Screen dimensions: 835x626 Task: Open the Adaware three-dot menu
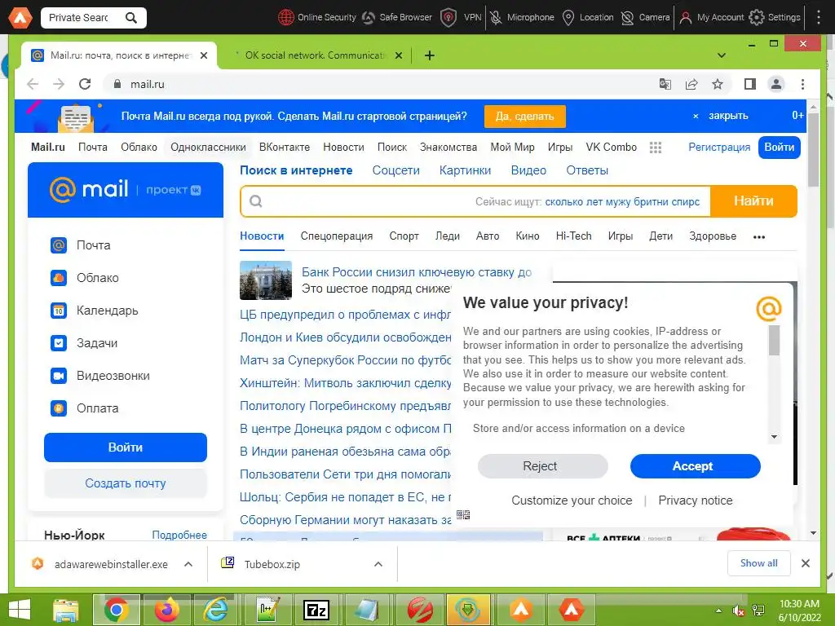819,17
